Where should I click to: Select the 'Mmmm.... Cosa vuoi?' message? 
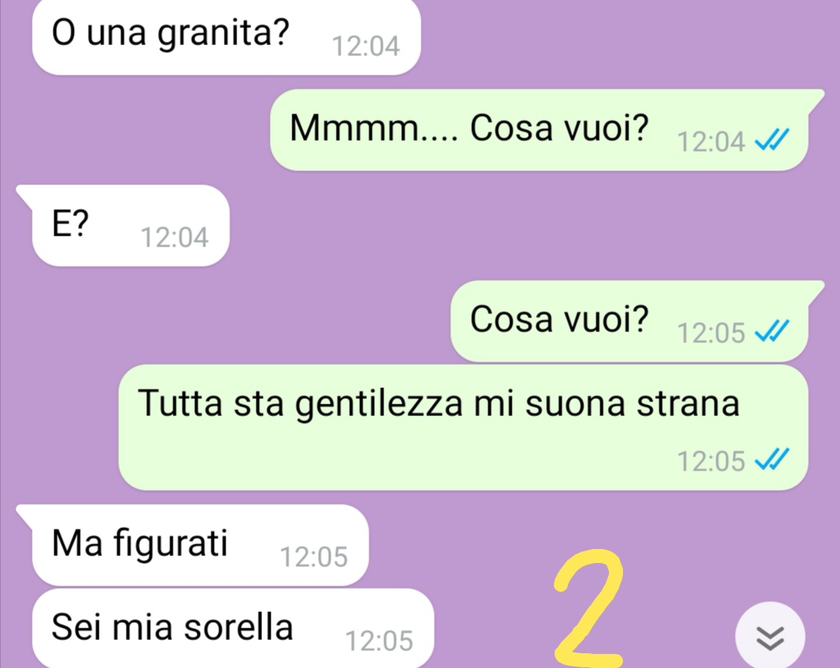coord(539,130)
